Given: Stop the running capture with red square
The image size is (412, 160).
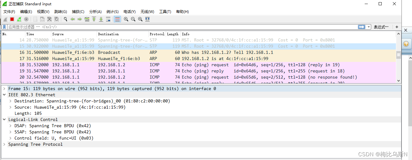Looking at the screenshot, I should click(12, 19).
